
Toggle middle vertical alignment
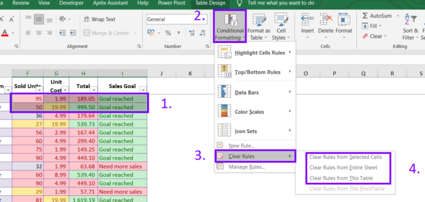pyautogui.click(x=39, y=19)
